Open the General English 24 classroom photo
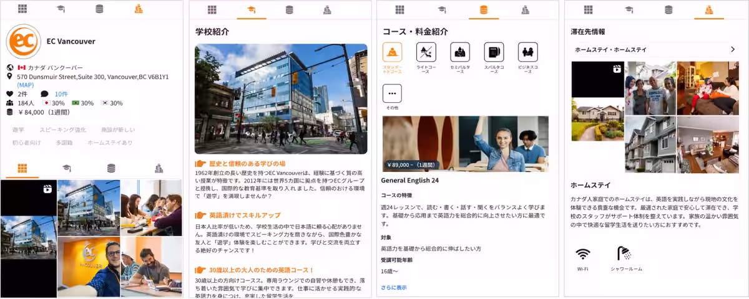Screen dimensions: 749x299 [465, 144]
